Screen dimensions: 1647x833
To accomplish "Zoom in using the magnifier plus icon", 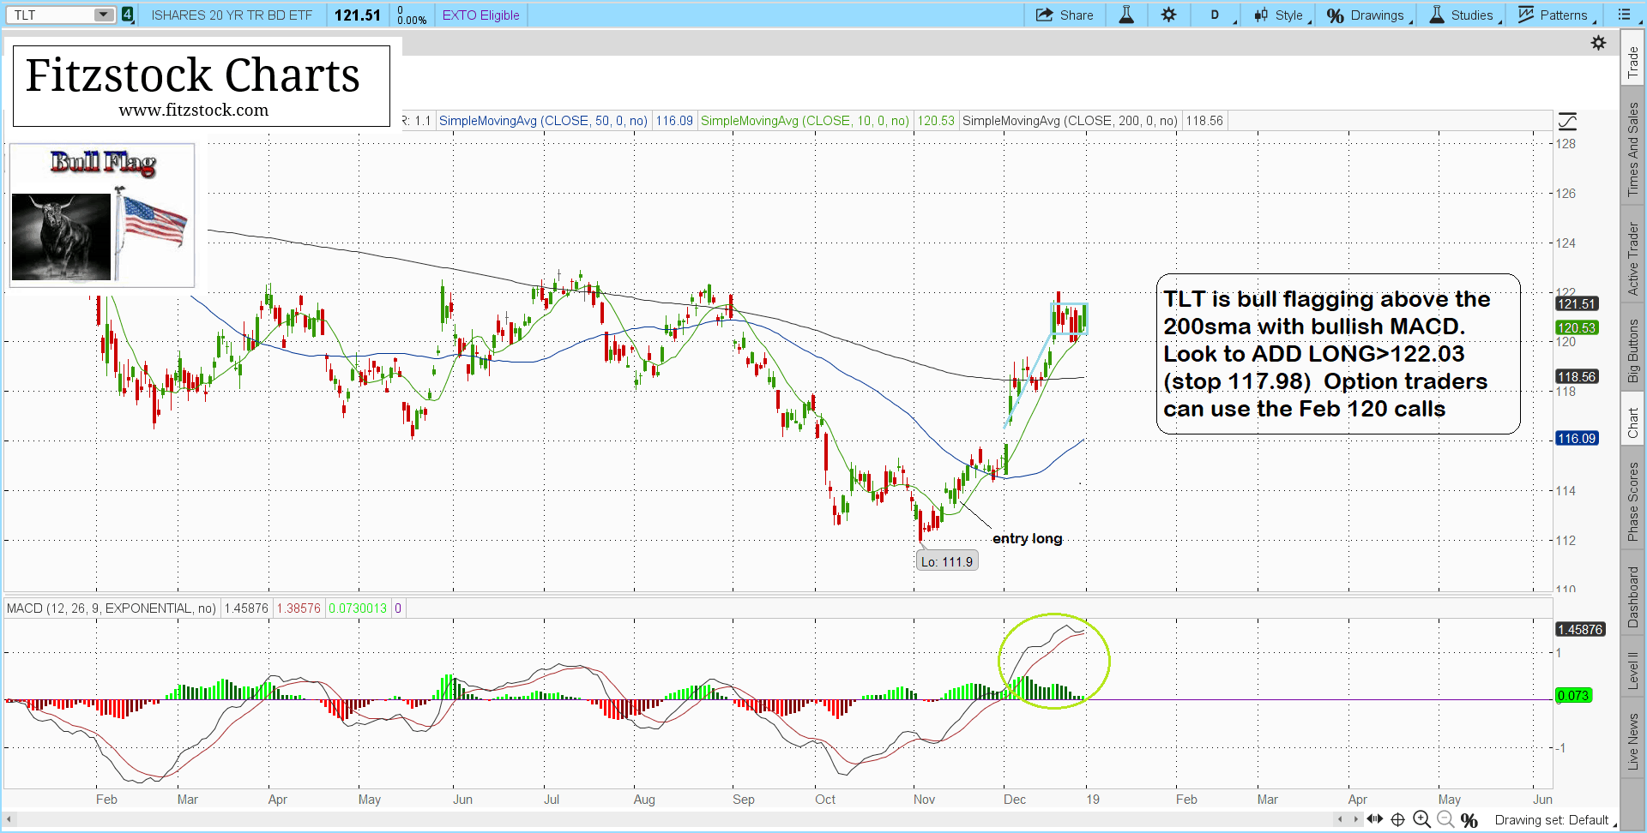I will (1421, 819).
